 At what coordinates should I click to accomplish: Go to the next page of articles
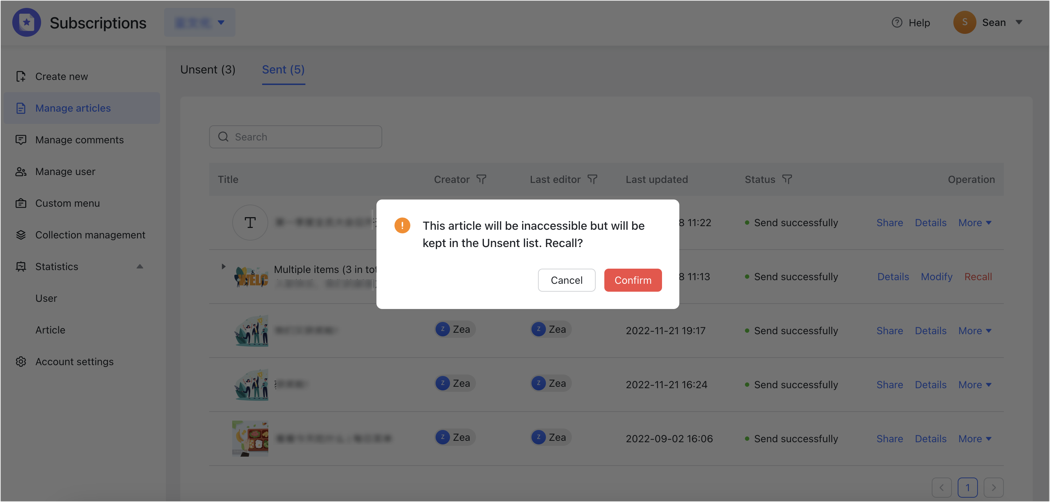tap(994, 487)
